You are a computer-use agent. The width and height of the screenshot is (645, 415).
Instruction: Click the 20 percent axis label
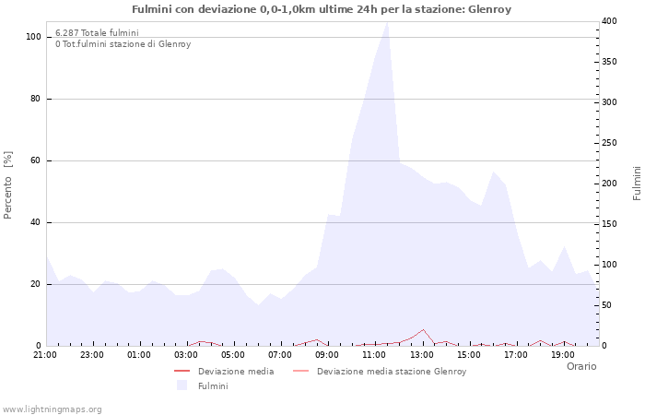35,284
